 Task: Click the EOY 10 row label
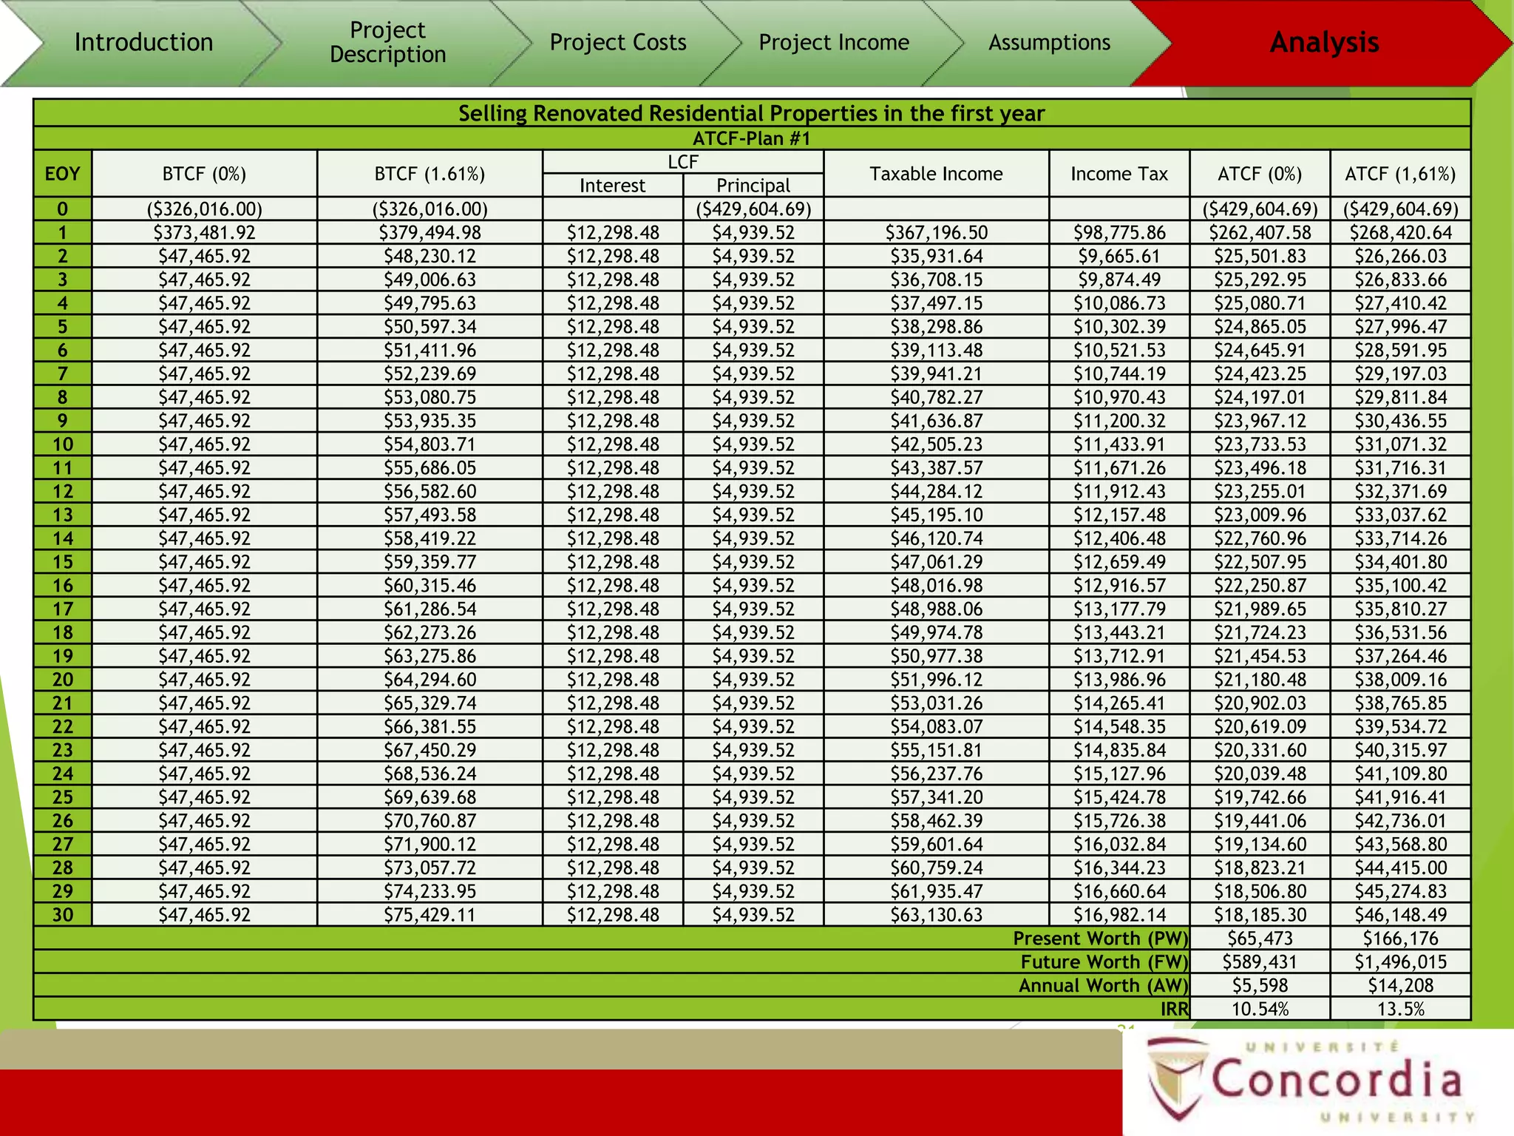click(x=63, y=444)
